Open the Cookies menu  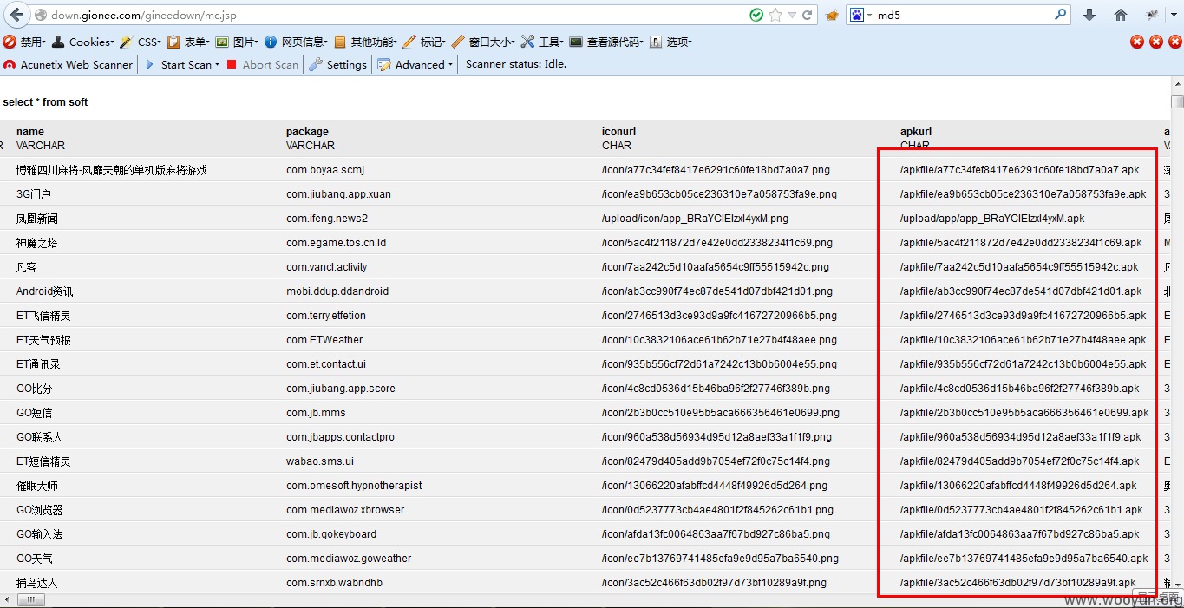[x=83, y=42]
